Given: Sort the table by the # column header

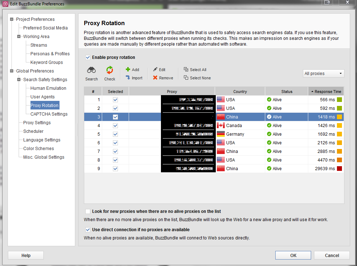Looking at the screenshot, I should (93, 92).
